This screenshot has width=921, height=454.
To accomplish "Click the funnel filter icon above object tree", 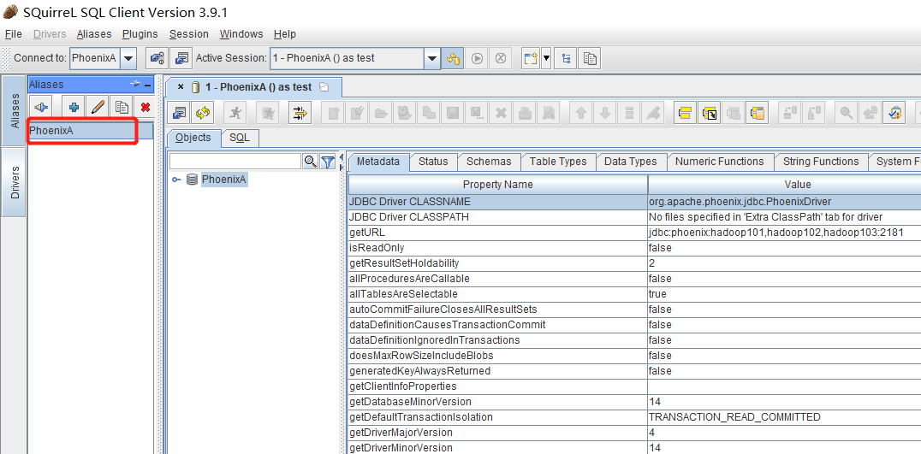I will tap(328, 162).
